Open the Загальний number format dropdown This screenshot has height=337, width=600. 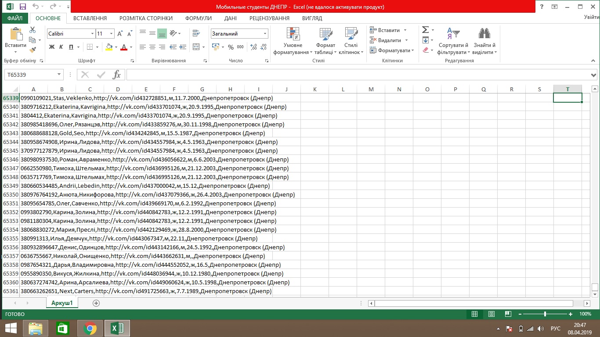[265, 34]
